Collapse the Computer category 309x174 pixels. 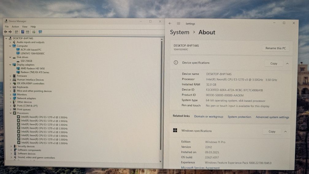pos(10,46)
